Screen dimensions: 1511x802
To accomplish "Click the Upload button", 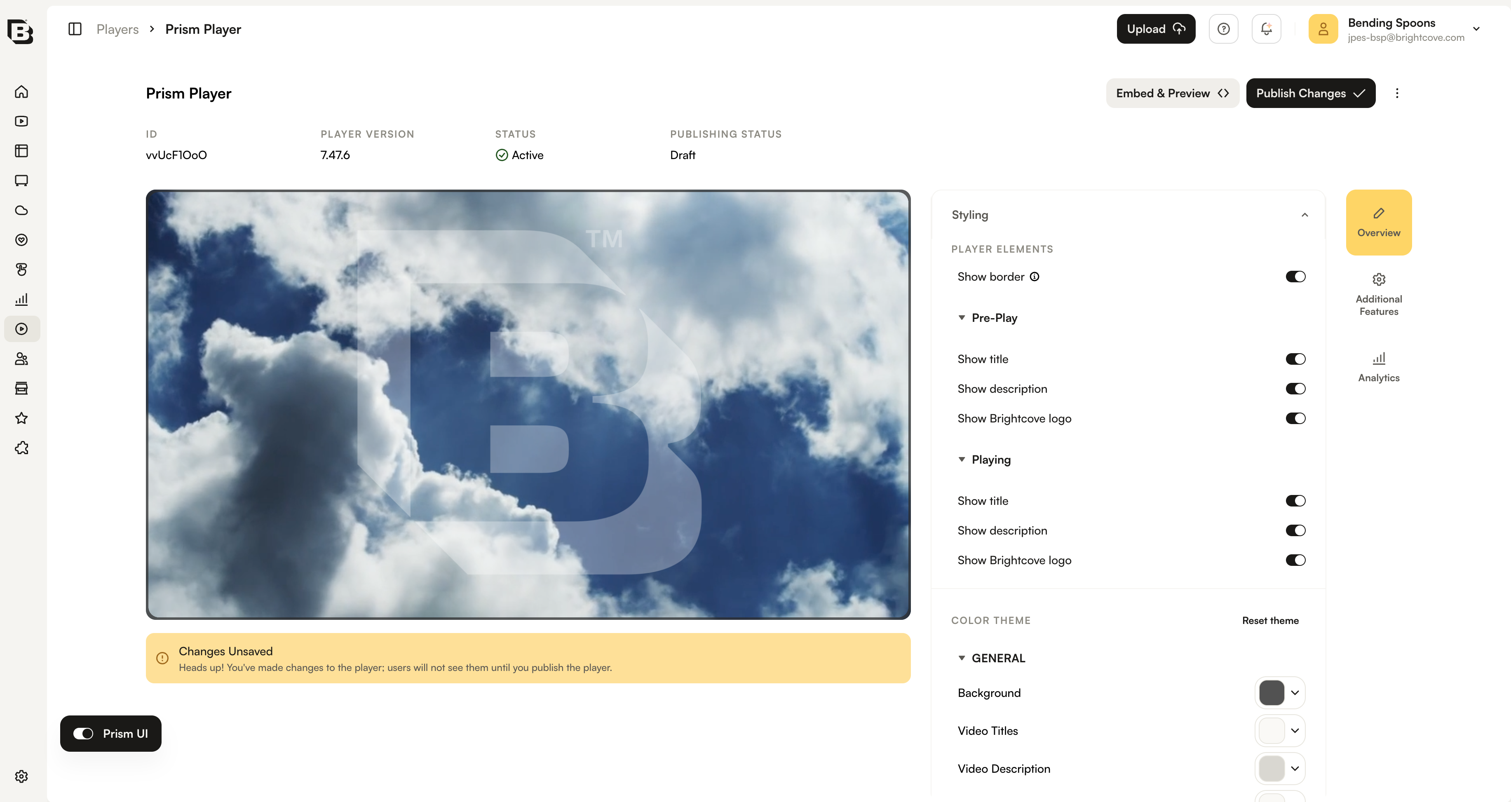I will pyautogui.click(x=1156, y=29).
